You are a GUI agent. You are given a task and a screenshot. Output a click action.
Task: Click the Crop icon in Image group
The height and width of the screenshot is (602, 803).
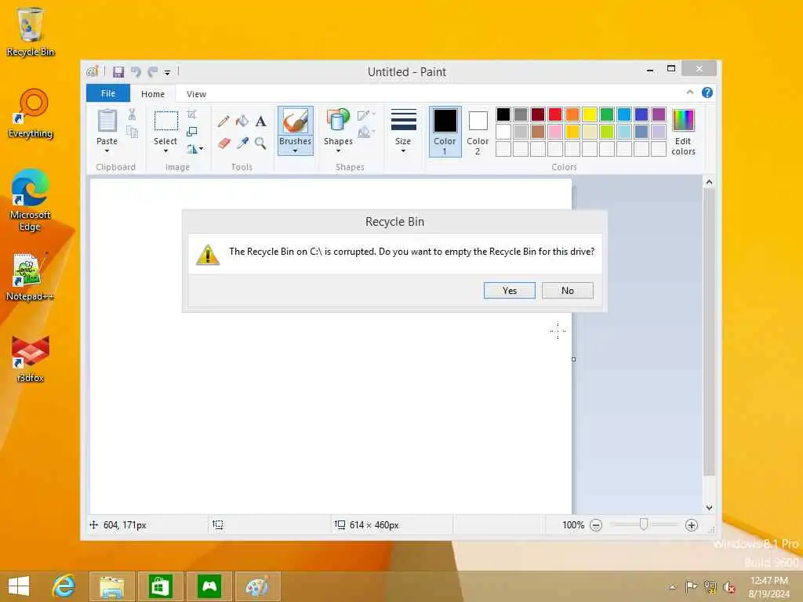point(191,114)
